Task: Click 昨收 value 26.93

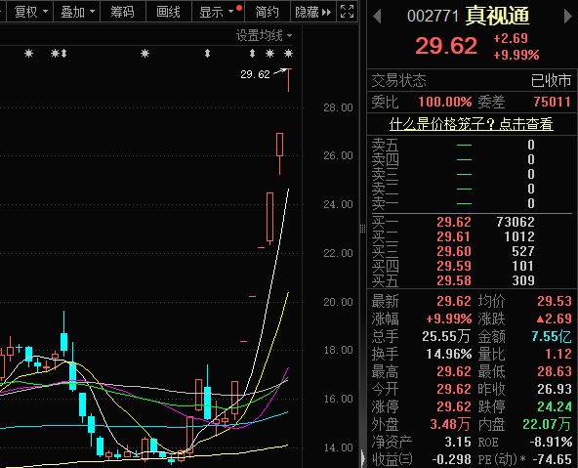Action: (x=555, y=390)
